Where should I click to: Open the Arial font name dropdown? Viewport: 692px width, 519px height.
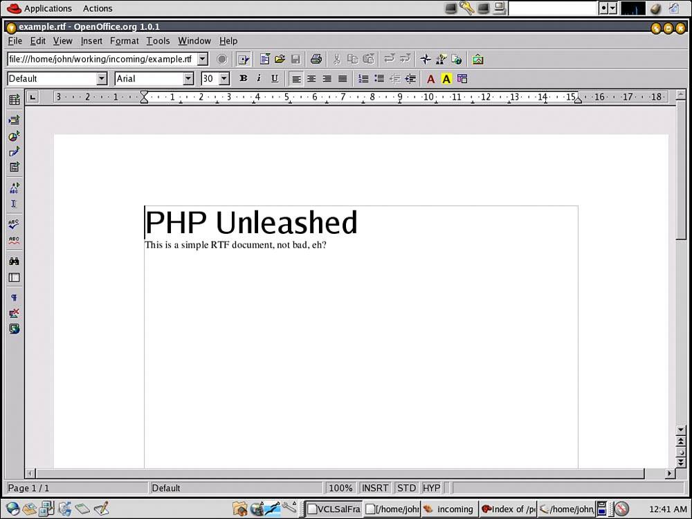coord(188,79)
